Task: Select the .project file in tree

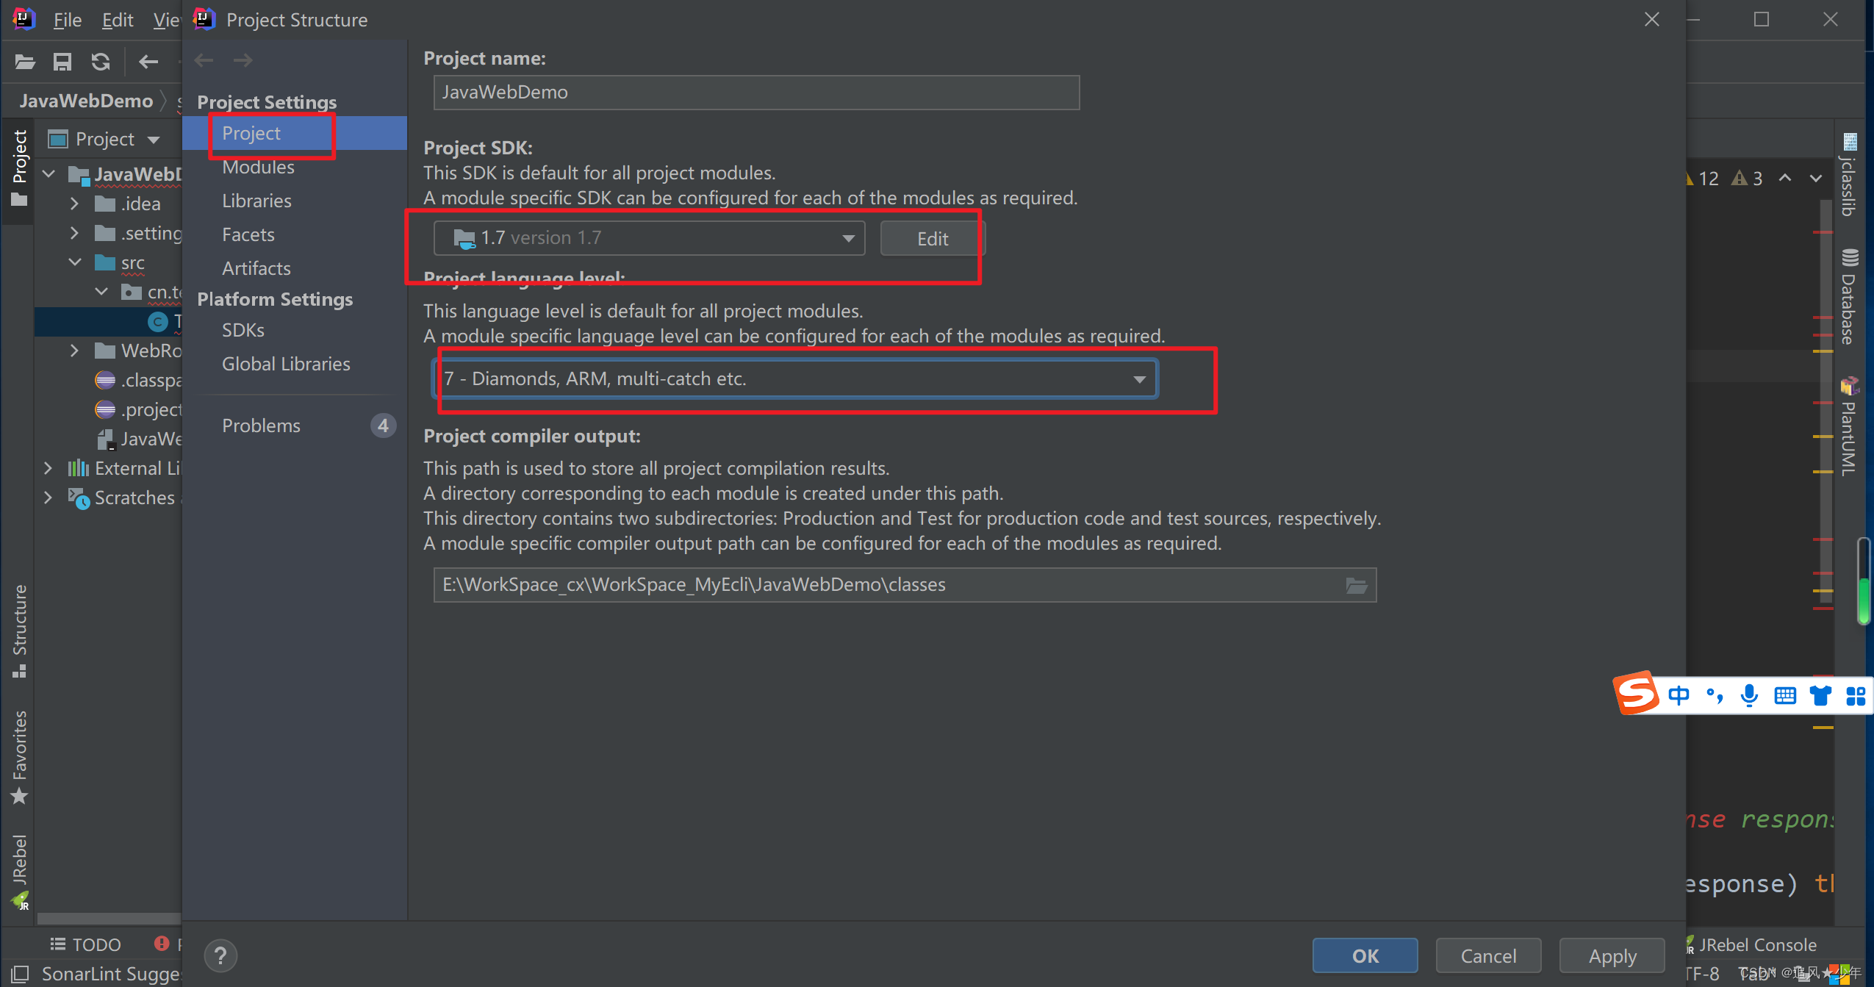Action: pos(138,409)
